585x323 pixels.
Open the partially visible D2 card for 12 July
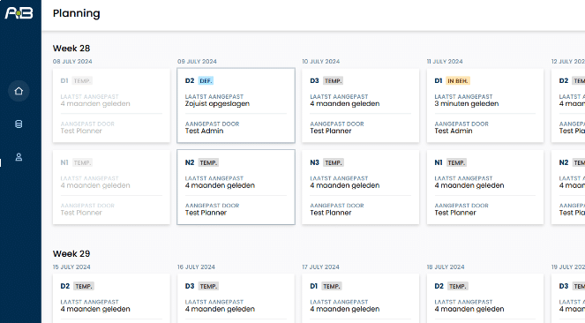click(x=568, y=105)
